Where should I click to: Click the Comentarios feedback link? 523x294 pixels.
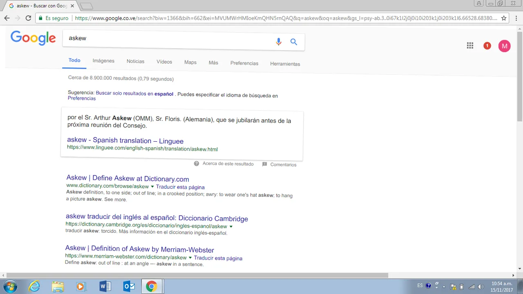click(283, 165)
